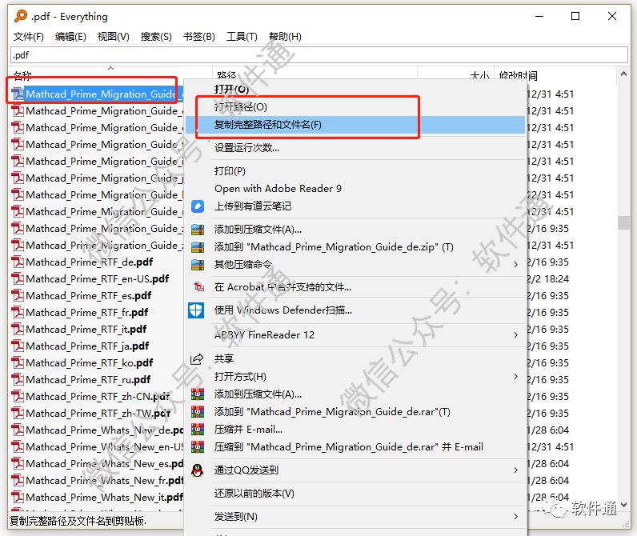Open the 文件(F) menu
This screenshot has height=536, width=637.
29,37
